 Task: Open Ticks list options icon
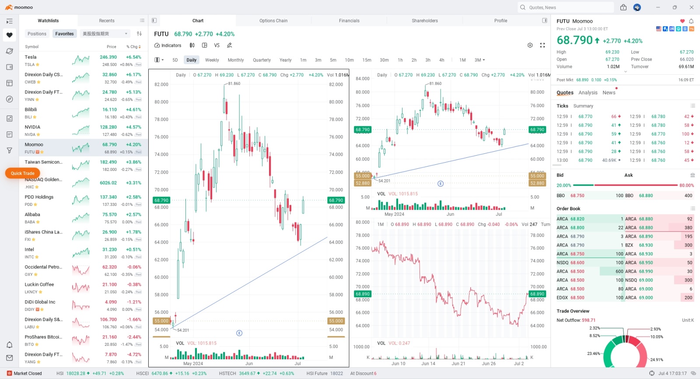[693, 106]
